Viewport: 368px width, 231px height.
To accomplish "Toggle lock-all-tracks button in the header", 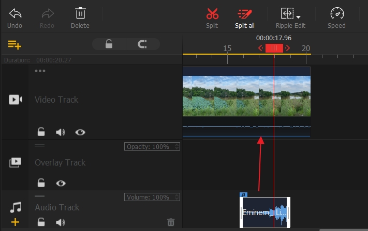I will click(x=109, y=44).
